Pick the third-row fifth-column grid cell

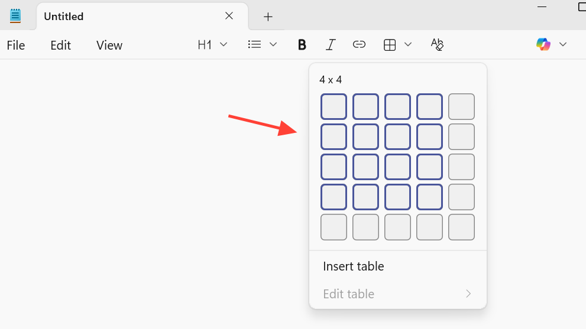[462, 167]
